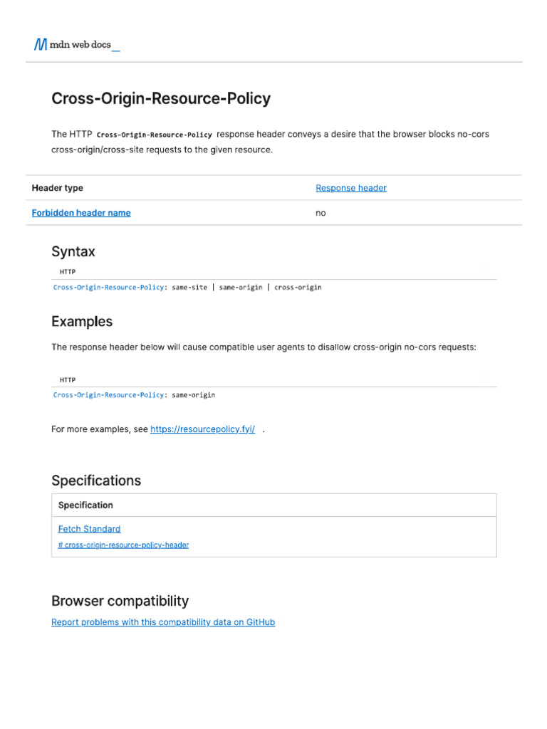Select the Specifications heading
This screenshot has height=729, width=547.
coord(96,481)
